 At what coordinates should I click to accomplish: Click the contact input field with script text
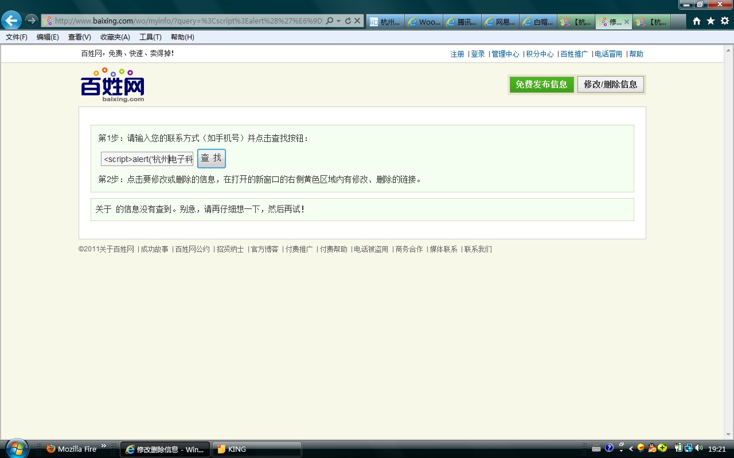click(147, 159)
